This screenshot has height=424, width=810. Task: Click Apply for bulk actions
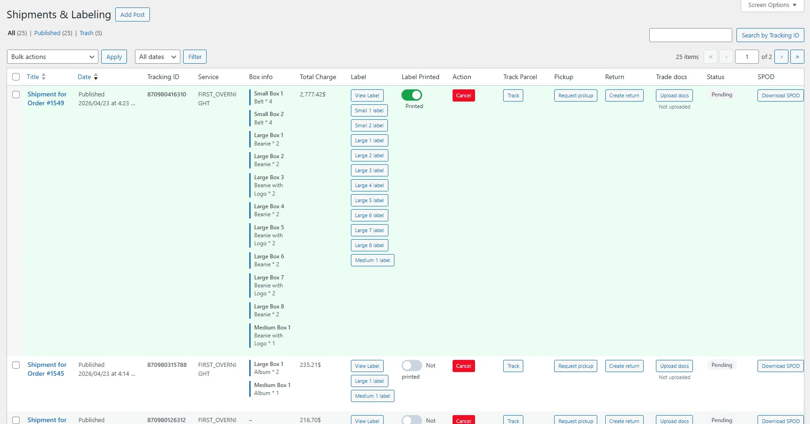[114, 57]
